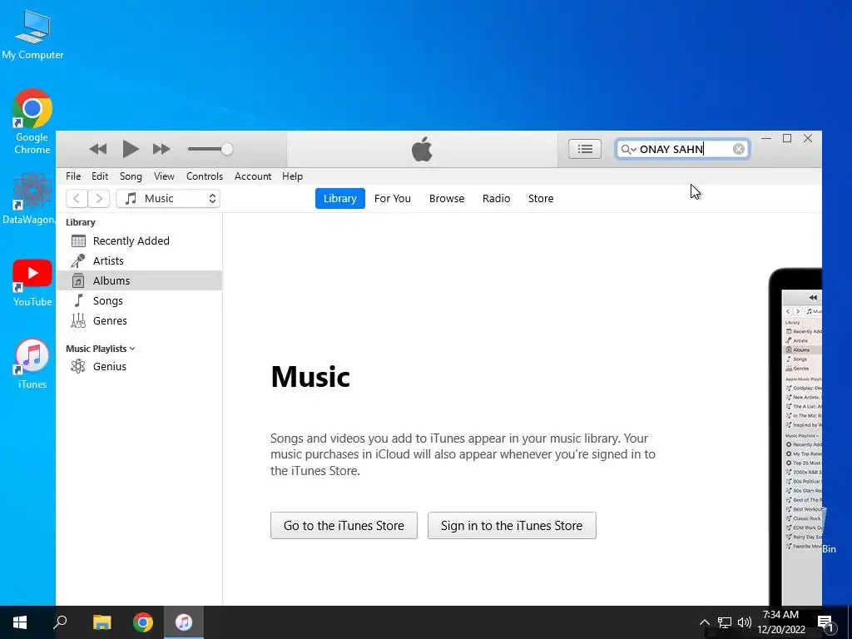Viewport: 852px width, 639px height.
Task: Click inside the ONAY SAHN search field
Action: (683, 149)
